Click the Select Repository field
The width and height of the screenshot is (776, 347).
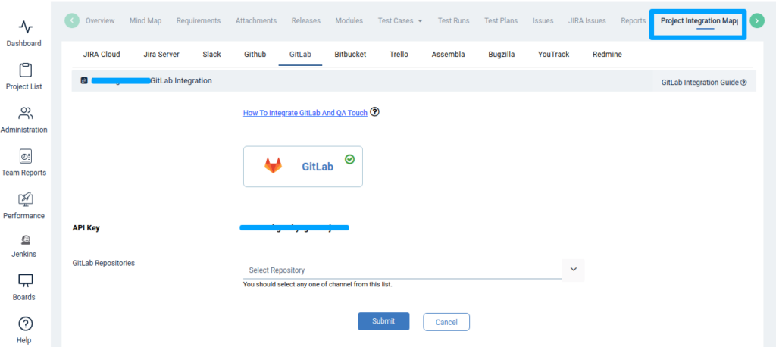pyautogui.click(x=402, y=270)
